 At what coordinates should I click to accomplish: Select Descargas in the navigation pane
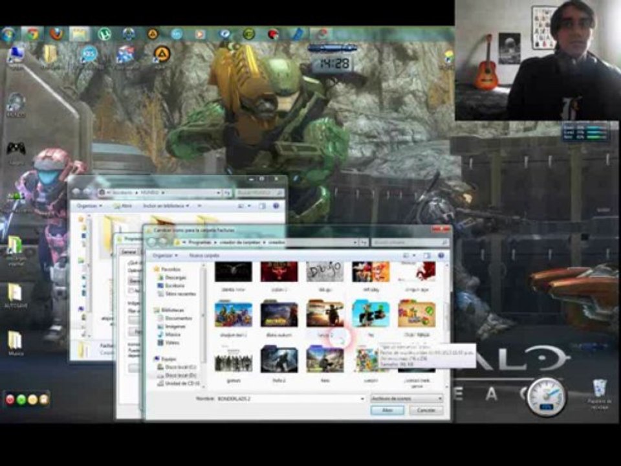coord(172,278)
